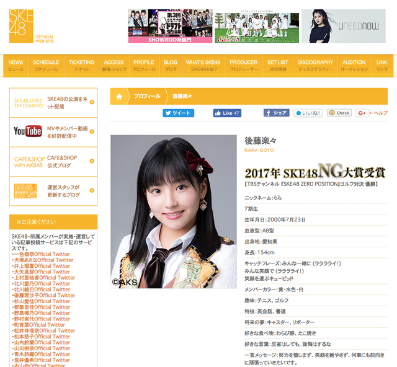Open 一色嶺奈Official Twitter link
Screen dimensions: 397x367
pos(42,254)
